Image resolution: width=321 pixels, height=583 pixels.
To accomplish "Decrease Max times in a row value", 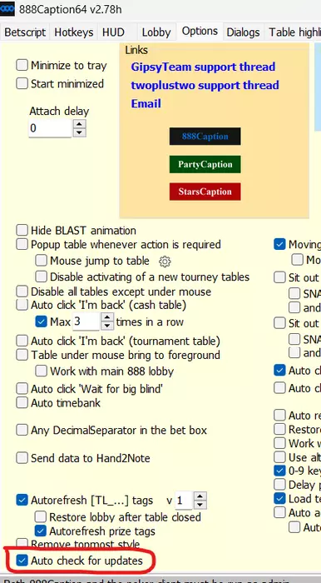I will [x=107, y=326].
